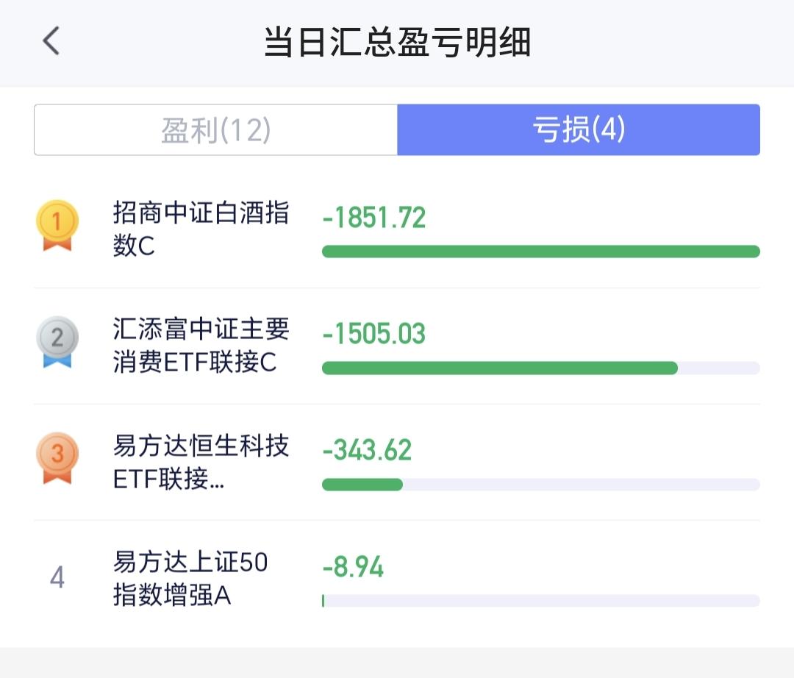Click the -1851.72 loss amount
Viewport: 794px width, 678px height.
pyautogui.click(x=374, y=218)
